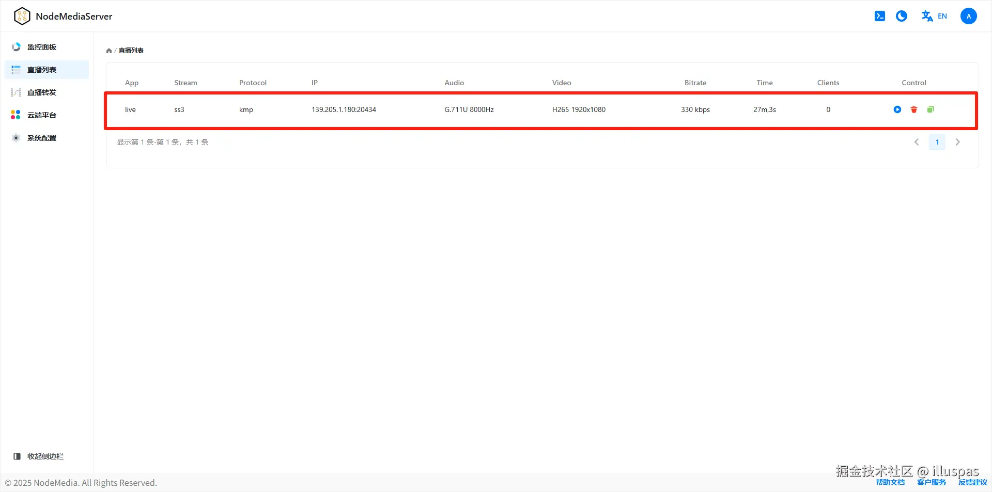This screenshot has width=992, height=492.
Task: Collapse the sidebar via 收起侧边栏
Action: tap(39, 456)
